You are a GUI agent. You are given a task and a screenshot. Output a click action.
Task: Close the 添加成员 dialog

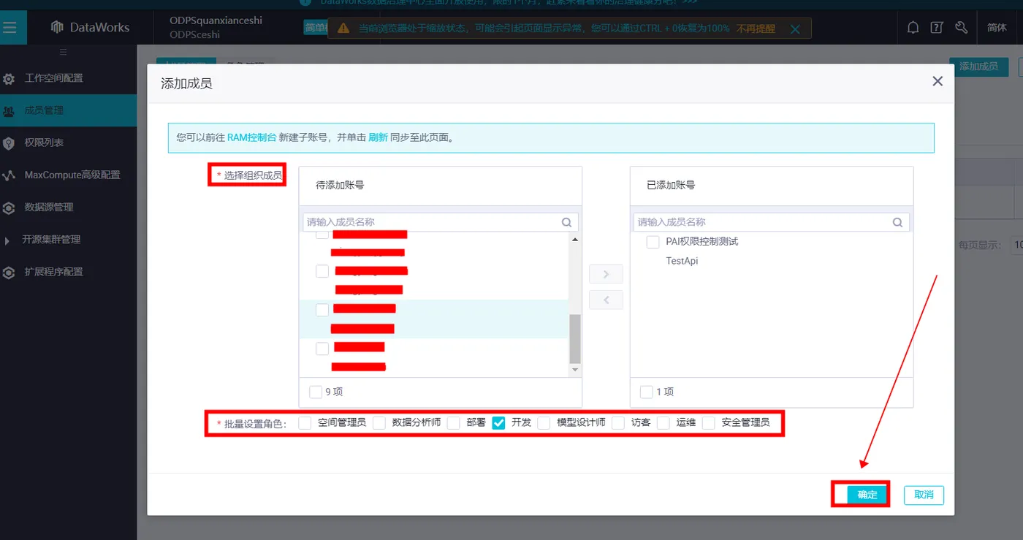tap(938, 81)
